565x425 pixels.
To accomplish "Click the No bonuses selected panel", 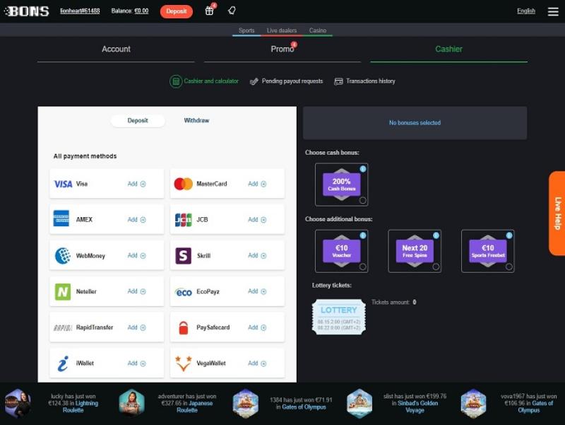I will click(415, 122).
